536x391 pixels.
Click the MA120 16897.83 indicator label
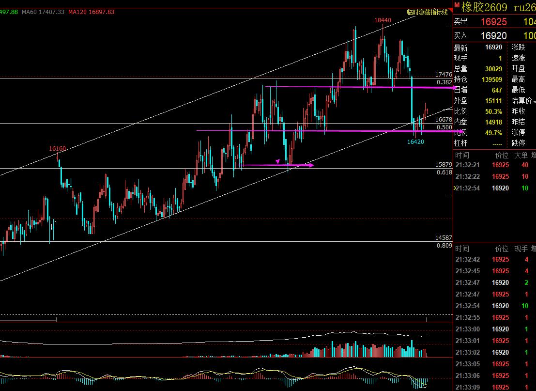pos(92,12)
